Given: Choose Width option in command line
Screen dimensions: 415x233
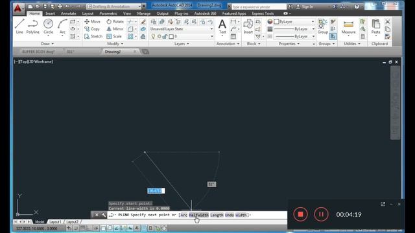Looking at the screenshot, I should click(x=241, y=215).
